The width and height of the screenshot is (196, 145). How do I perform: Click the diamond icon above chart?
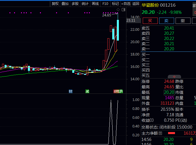pyautogui.click(x=118, y=9)
